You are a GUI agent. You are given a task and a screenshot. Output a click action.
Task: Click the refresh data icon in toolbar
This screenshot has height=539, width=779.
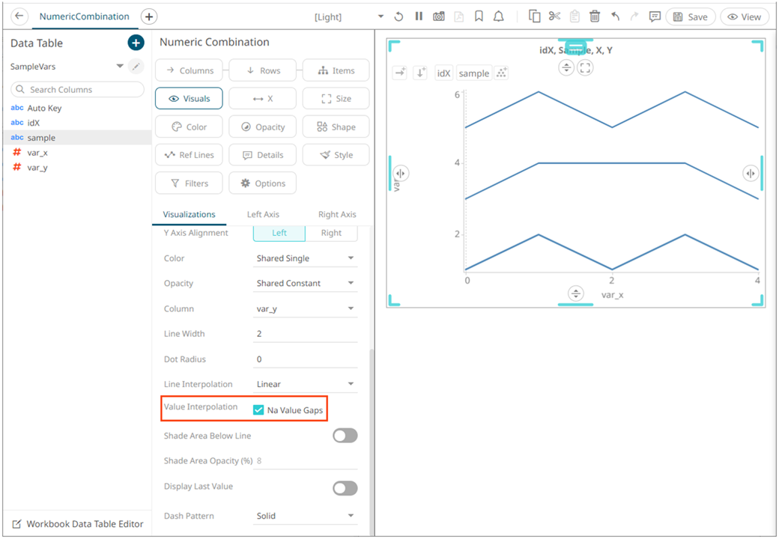click(398, 17)
